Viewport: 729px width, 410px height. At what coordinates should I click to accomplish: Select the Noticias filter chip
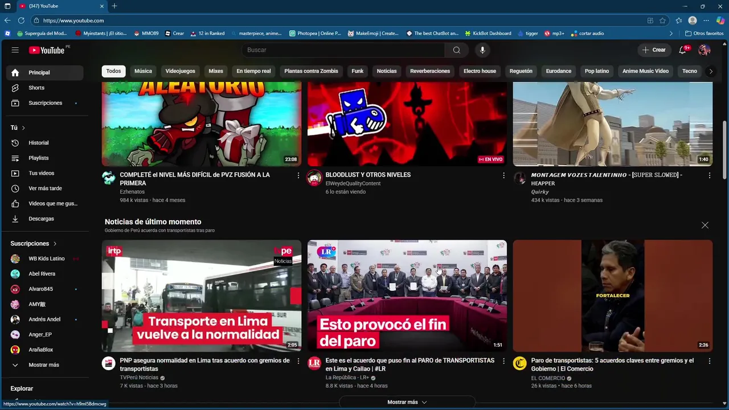[387, 71]
